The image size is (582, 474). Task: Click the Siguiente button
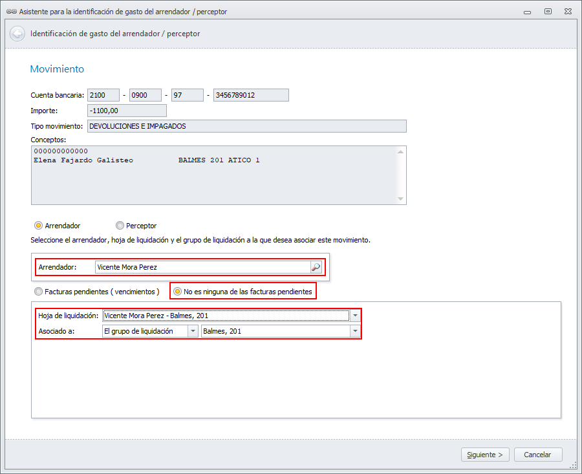point(485,455)
